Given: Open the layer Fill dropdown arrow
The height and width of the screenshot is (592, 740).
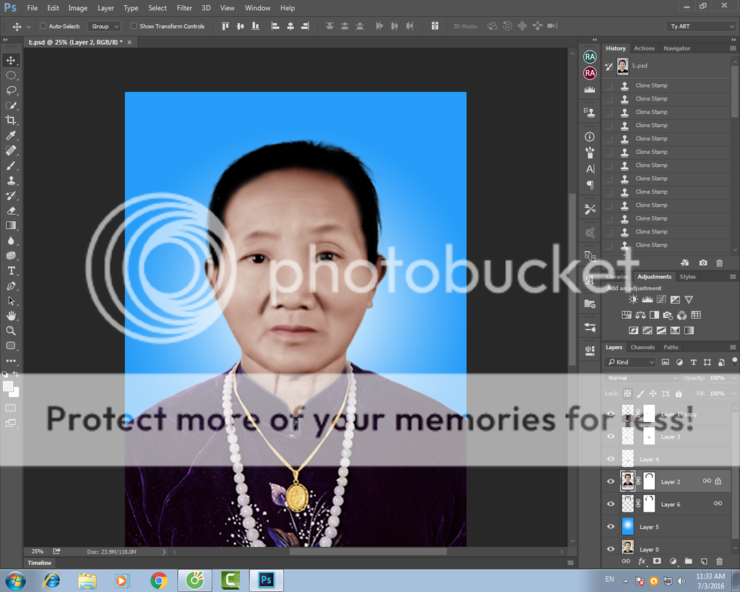Looking at the screenshot, I should click(x=733, y=393).
